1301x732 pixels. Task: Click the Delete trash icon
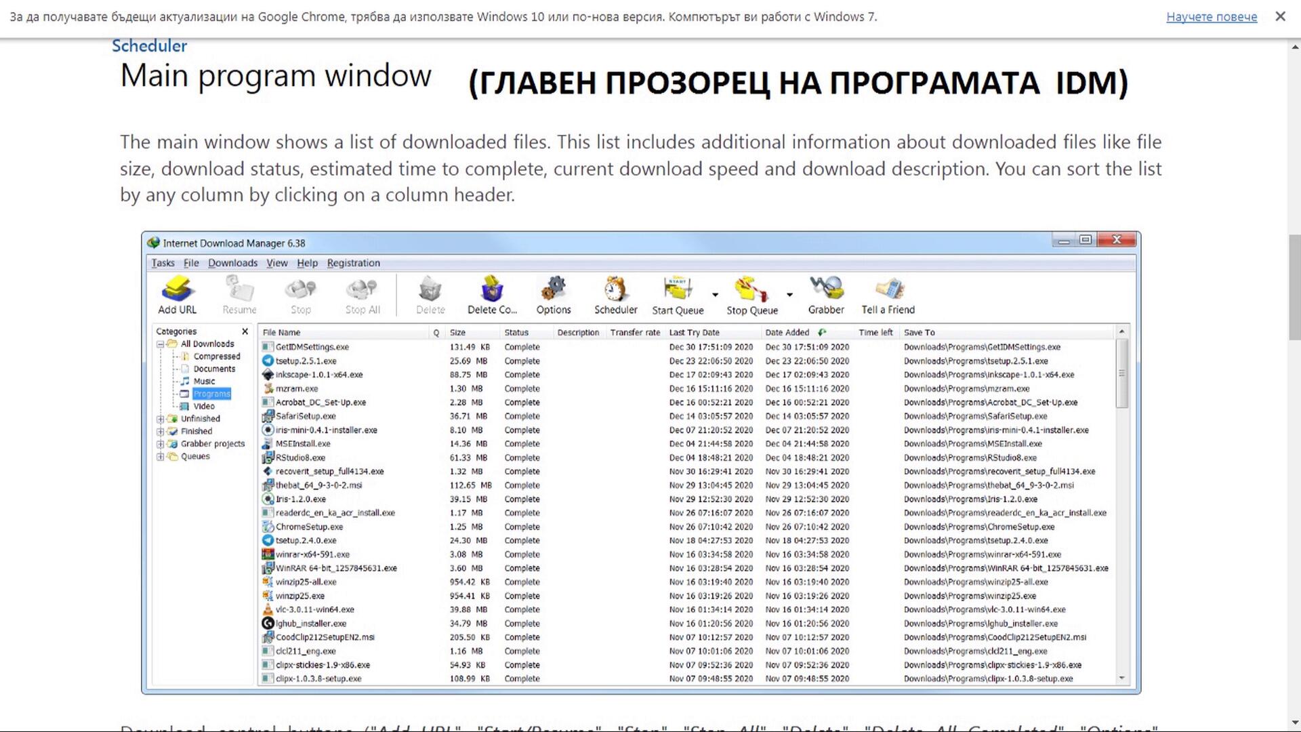point(430,289)
